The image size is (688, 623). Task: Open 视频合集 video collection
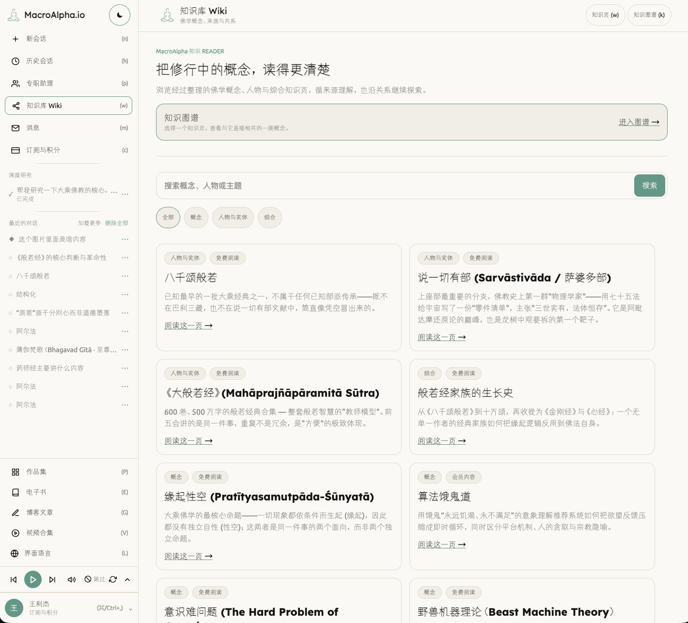[x=69, y=533]
